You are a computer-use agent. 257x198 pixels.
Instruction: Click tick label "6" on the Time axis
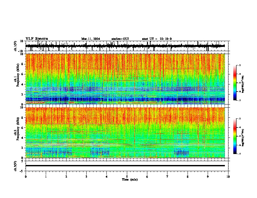click(147, 177)
